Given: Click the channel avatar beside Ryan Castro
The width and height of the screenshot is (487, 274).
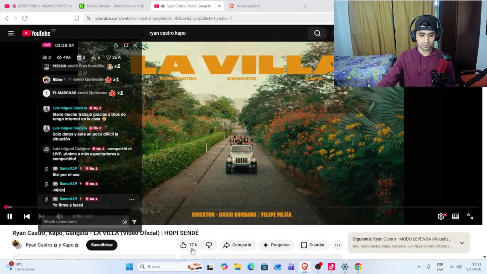Looking at the screenshot, I should click(x=17, y=245).
